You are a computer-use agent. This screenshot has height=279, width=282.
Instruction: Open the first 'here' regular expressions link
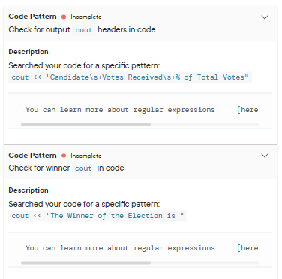pos(247,110)
